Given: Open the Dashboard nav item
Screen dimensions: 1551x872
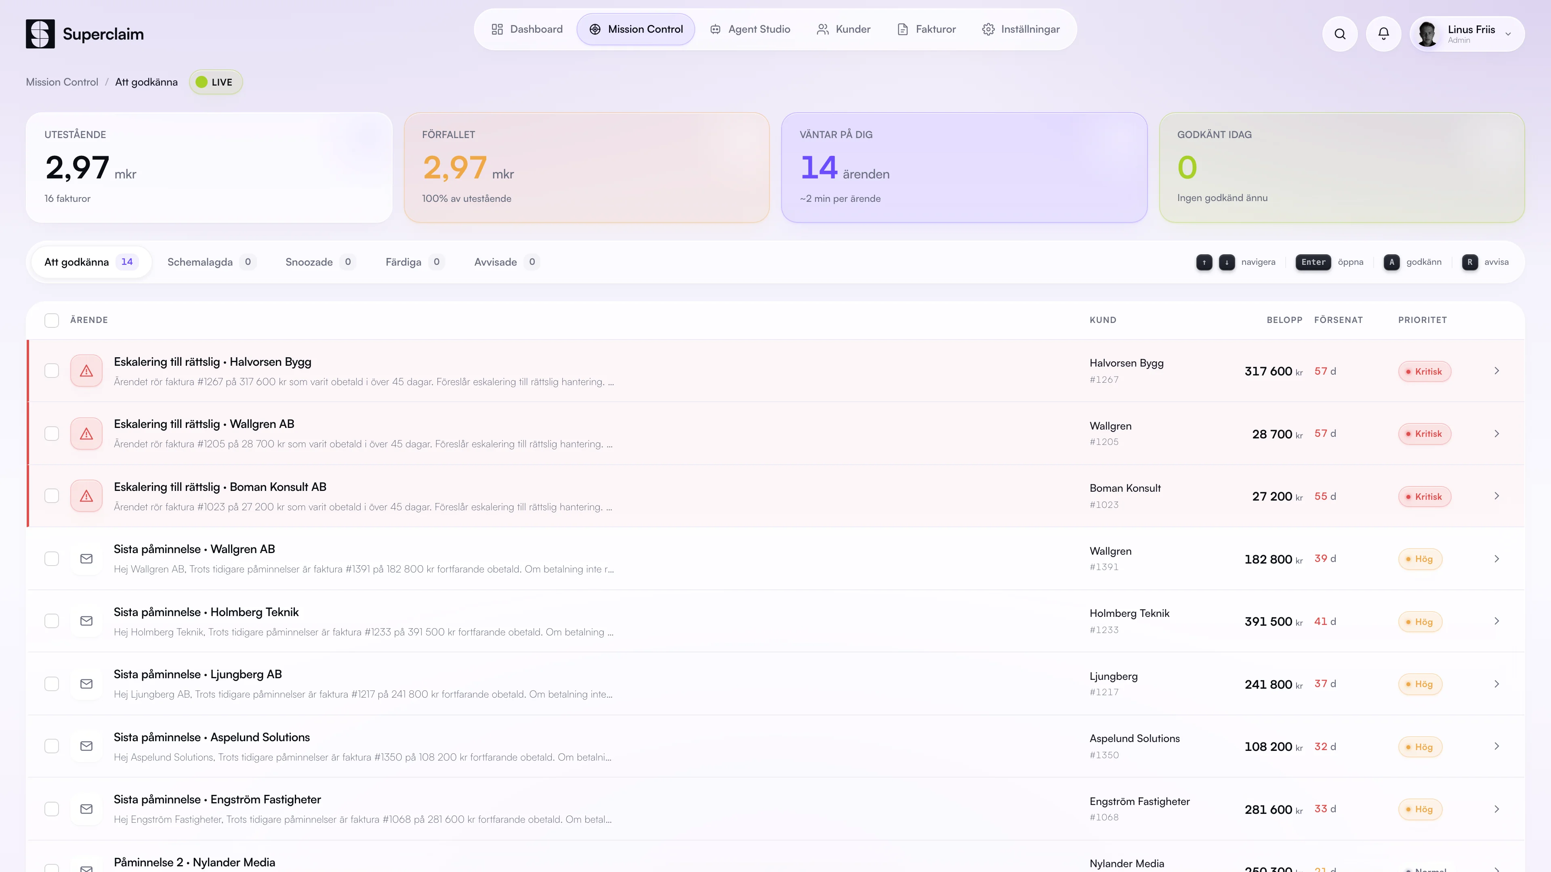Looking at the screenshot, I should click(x=527, y=29).
